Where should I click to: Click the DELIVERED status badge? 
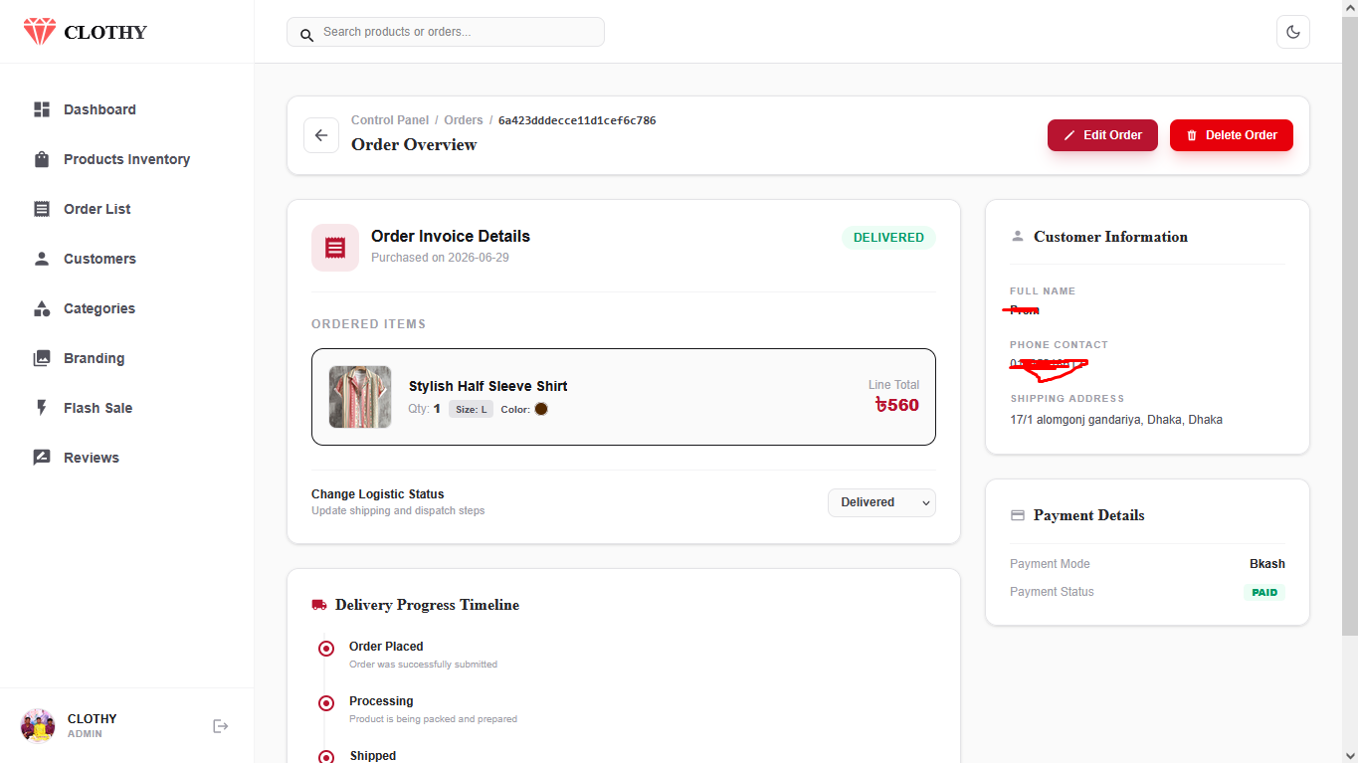click(x=888, y=238)
